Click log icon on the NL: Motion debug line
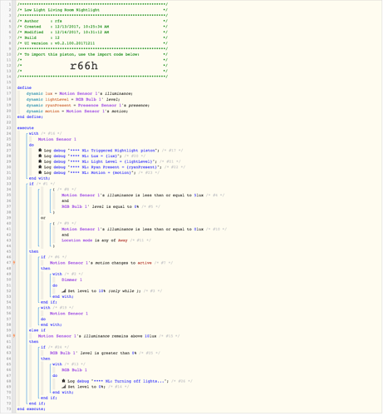 [x=40, y=173]
